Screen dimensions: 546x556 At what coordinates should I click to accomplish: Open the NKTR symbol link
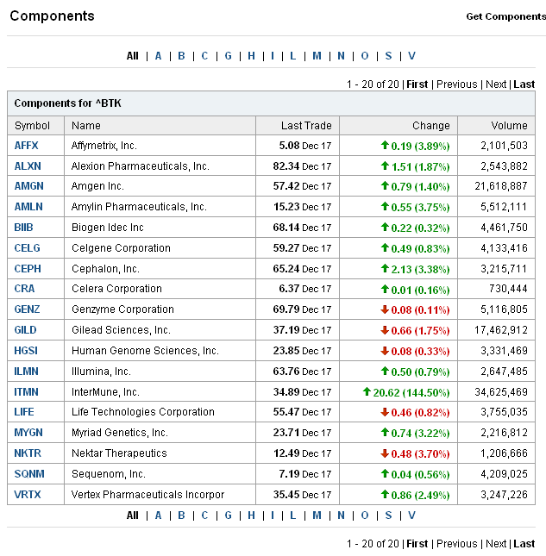[x=28, y=453]
